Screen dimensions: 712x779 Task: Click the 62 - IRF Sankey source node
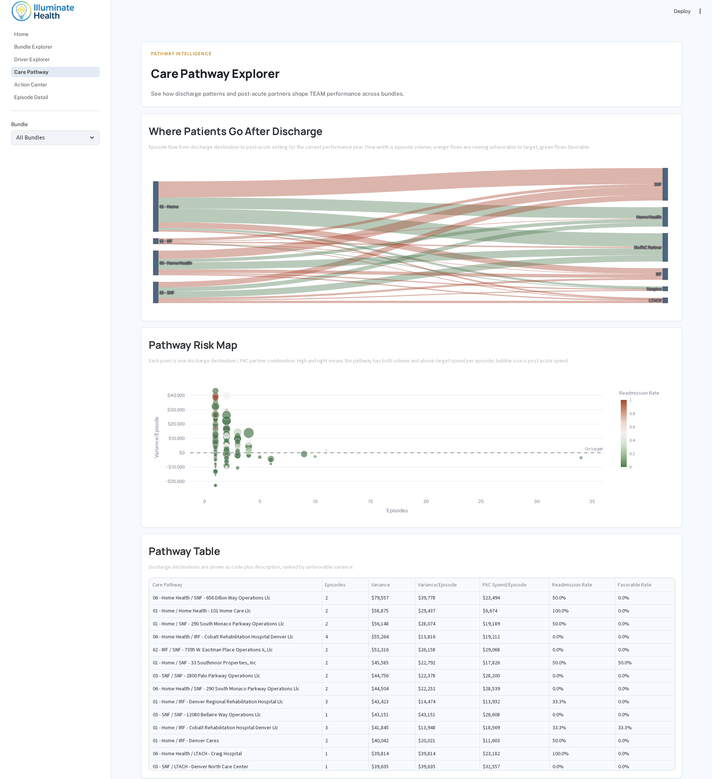click(156, 241)
